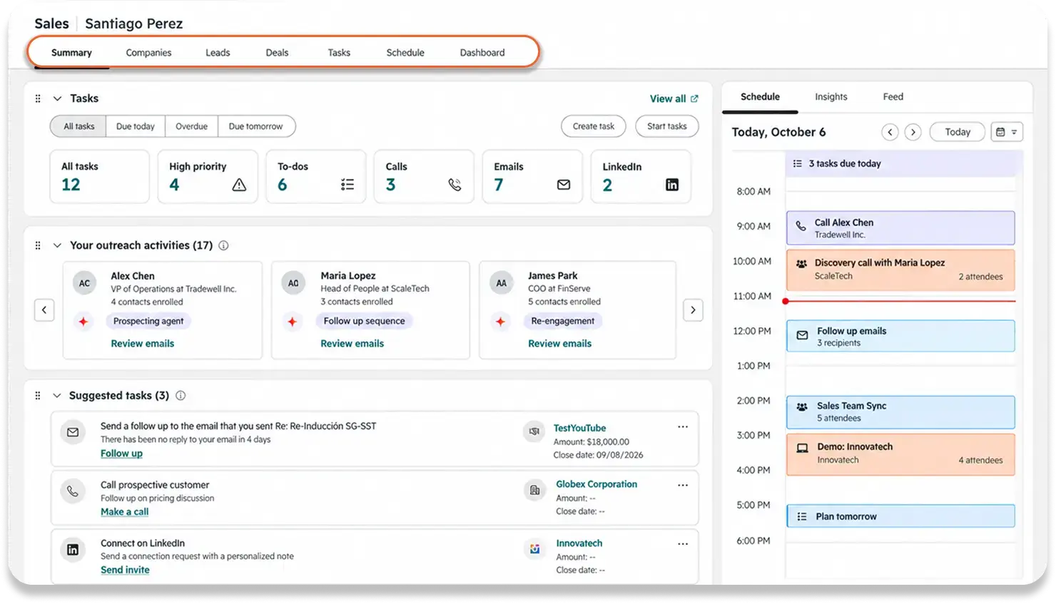This screenshot has height=604, width=1056.
Task: Click the Send invite link
Action: click(x=125, y=570)
